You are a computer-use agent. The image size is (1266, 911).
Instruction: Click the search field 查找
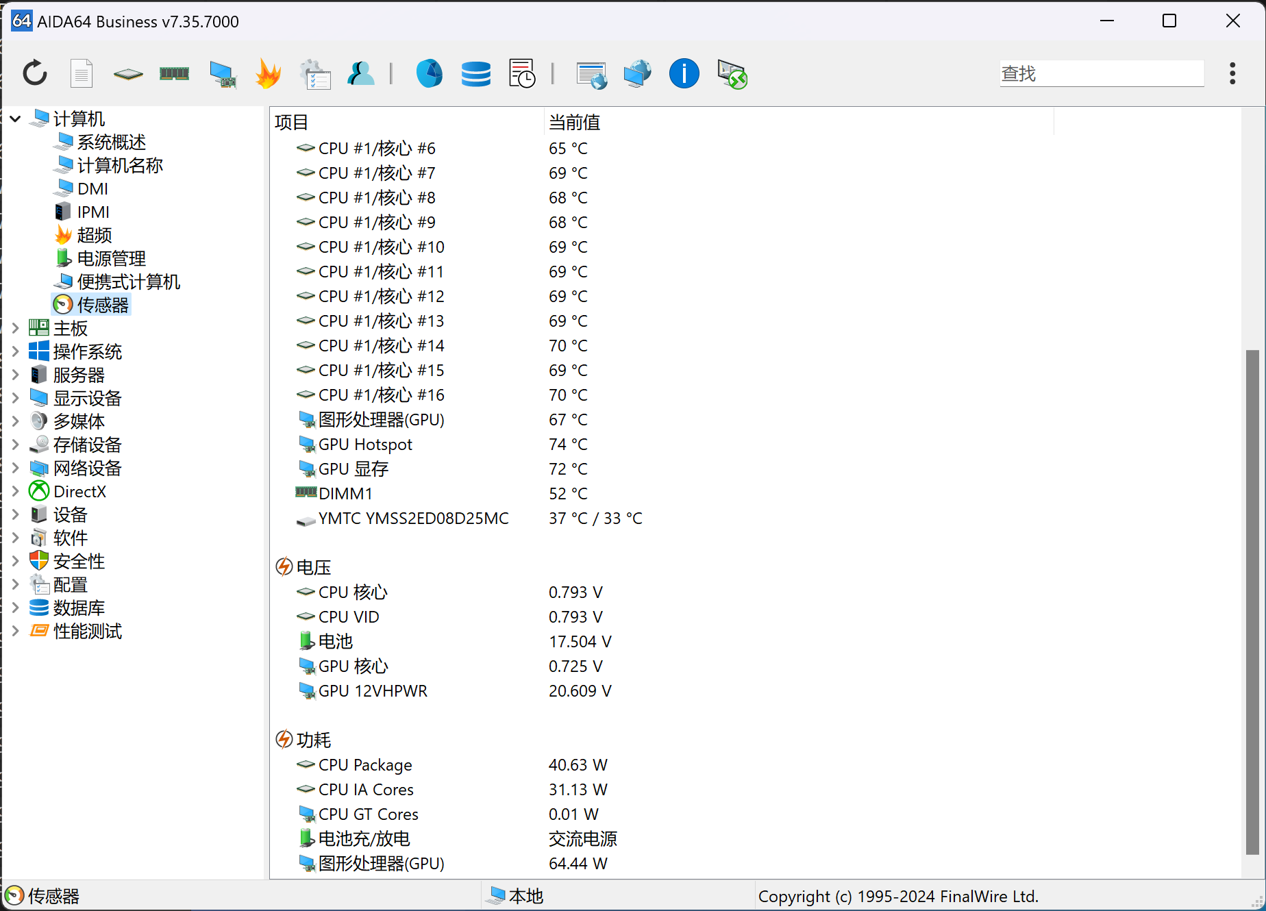[1102, 73]
